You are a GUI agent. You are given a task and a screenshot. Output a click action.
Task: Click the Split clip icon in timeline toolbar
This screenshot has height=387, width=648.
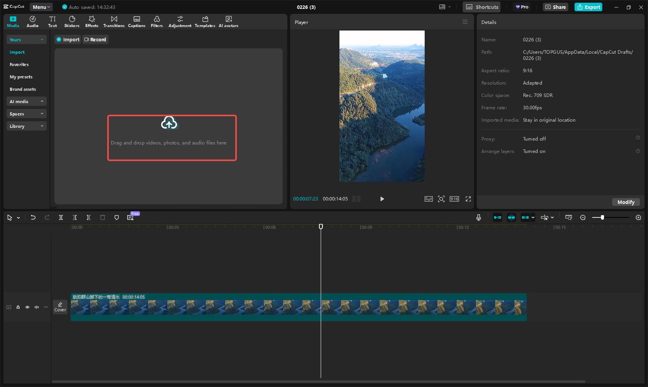point(61,217)
